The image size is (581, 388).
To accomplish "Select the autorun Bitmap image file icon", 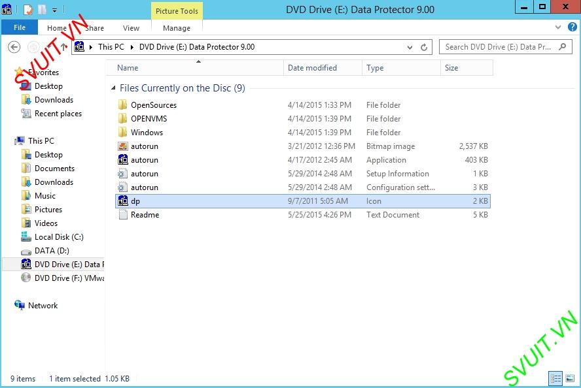I will coord(122,146).
